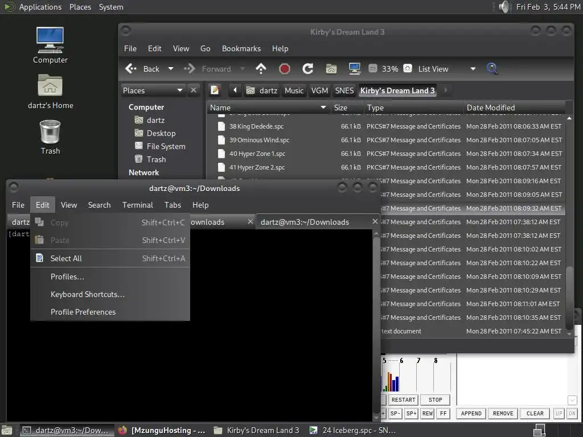Screen dimensions: 583x437
Task: Navigate to VGM in path bar
Action: (319, 90)
